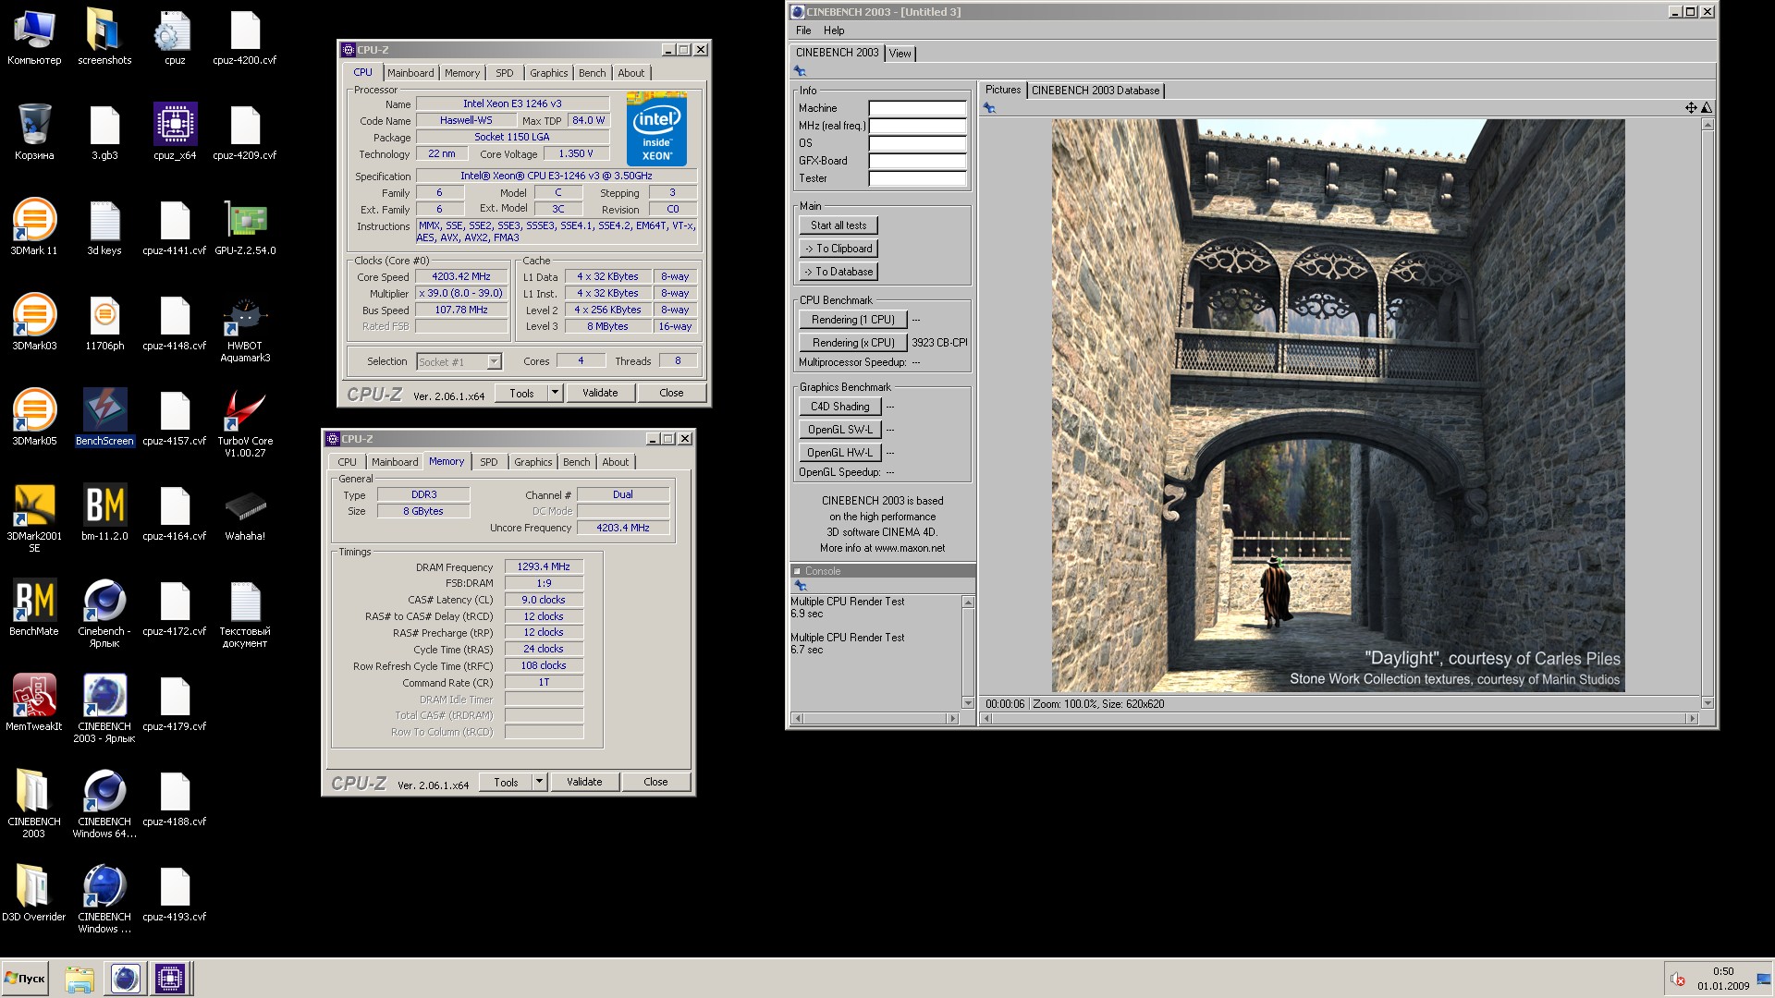Click Close in lower CPU-Z window
Image resolution: width=1775 pixels, height=998 pixels.
coord(655,782)
